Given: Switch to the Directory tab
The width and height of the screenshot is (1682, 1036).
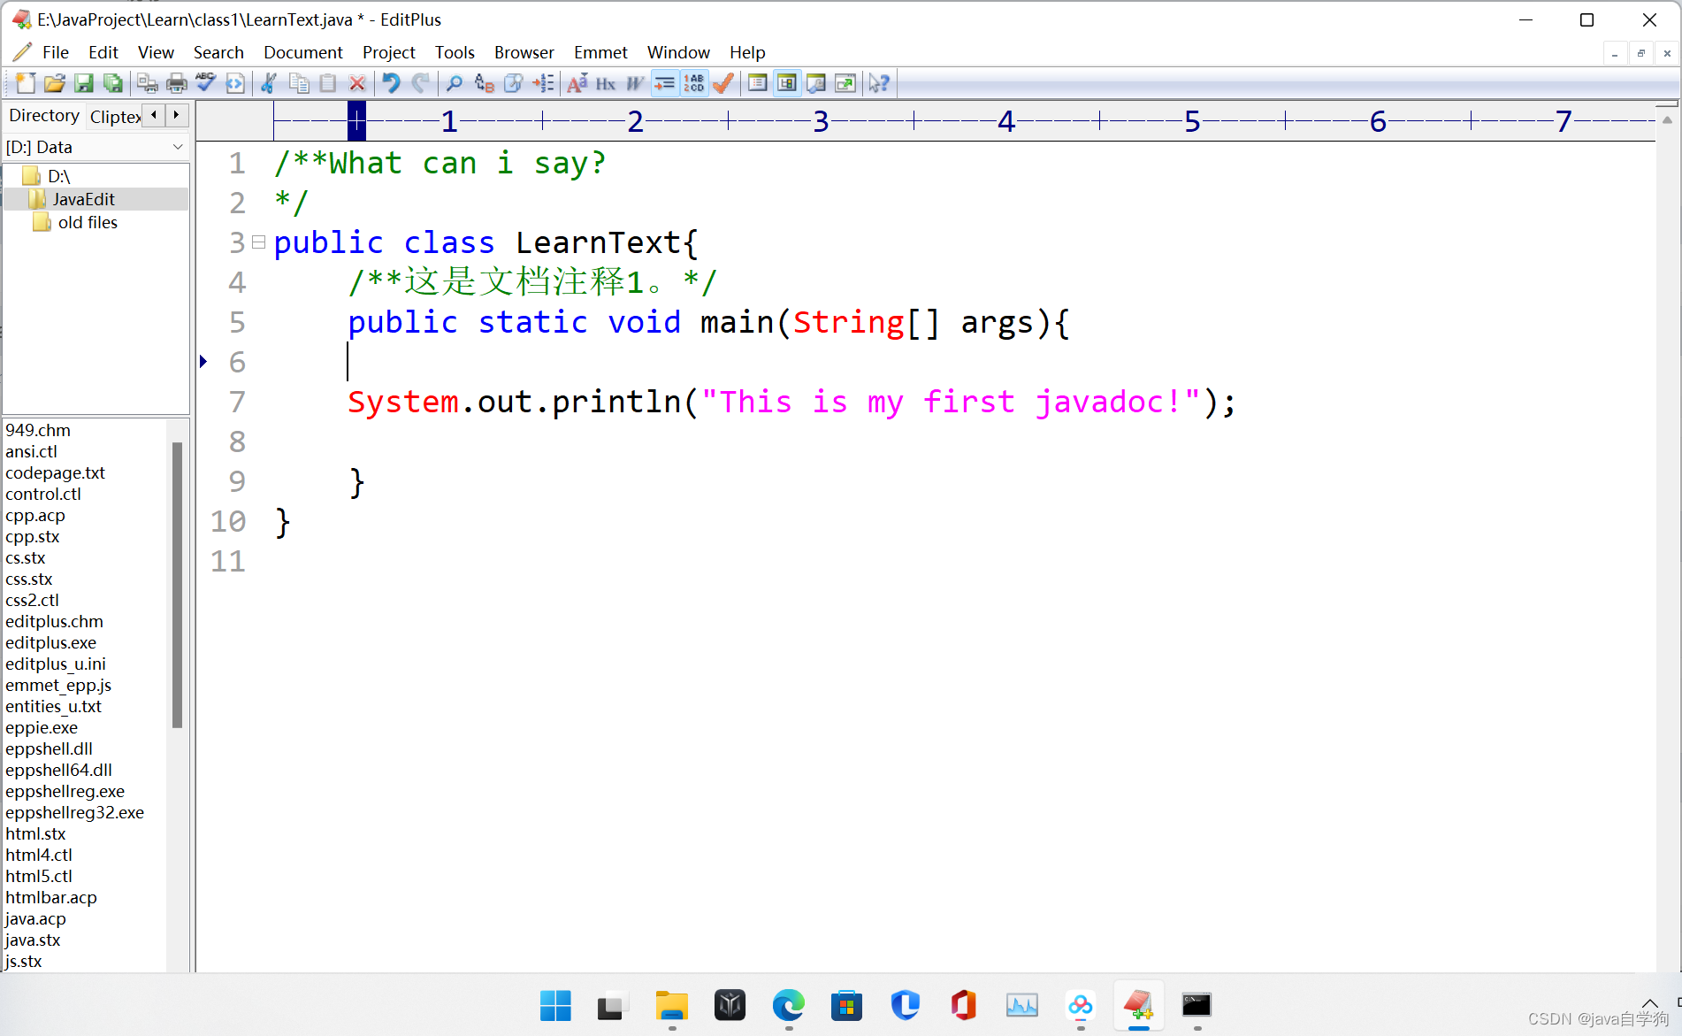Looking at the screenshot, I should (x=44, y=116).
